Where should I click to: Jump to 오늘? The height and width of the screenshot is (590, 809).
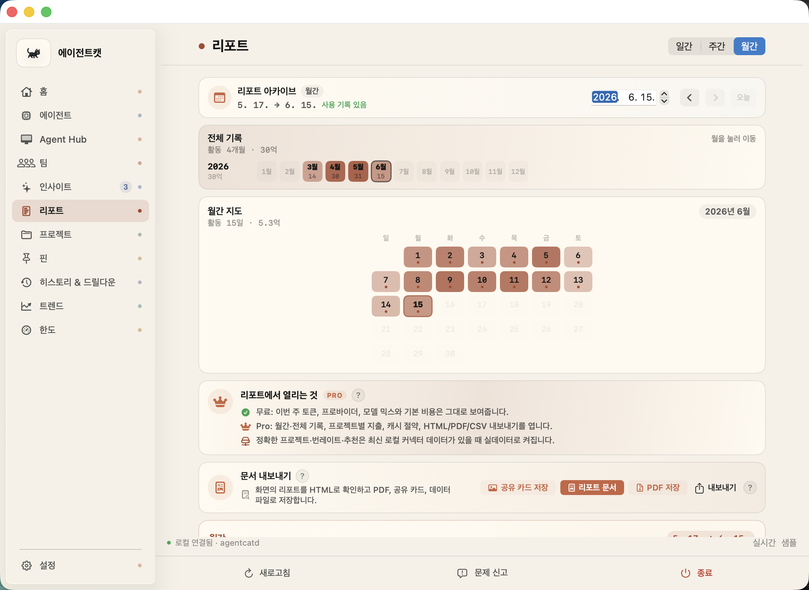point(743,98)
